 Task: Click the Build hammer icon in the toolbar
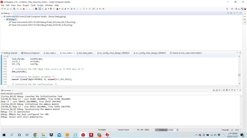point(84,9)
